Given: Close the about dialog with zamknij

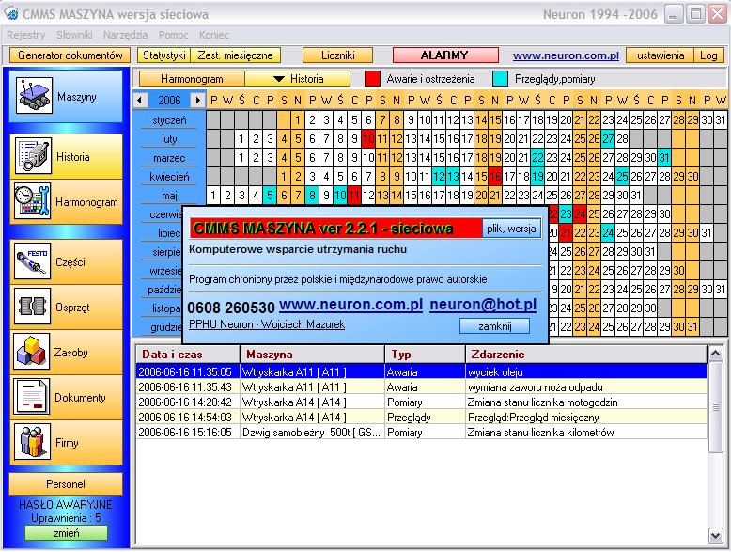Looking at the screenshot, I should (x=494, y=325).
